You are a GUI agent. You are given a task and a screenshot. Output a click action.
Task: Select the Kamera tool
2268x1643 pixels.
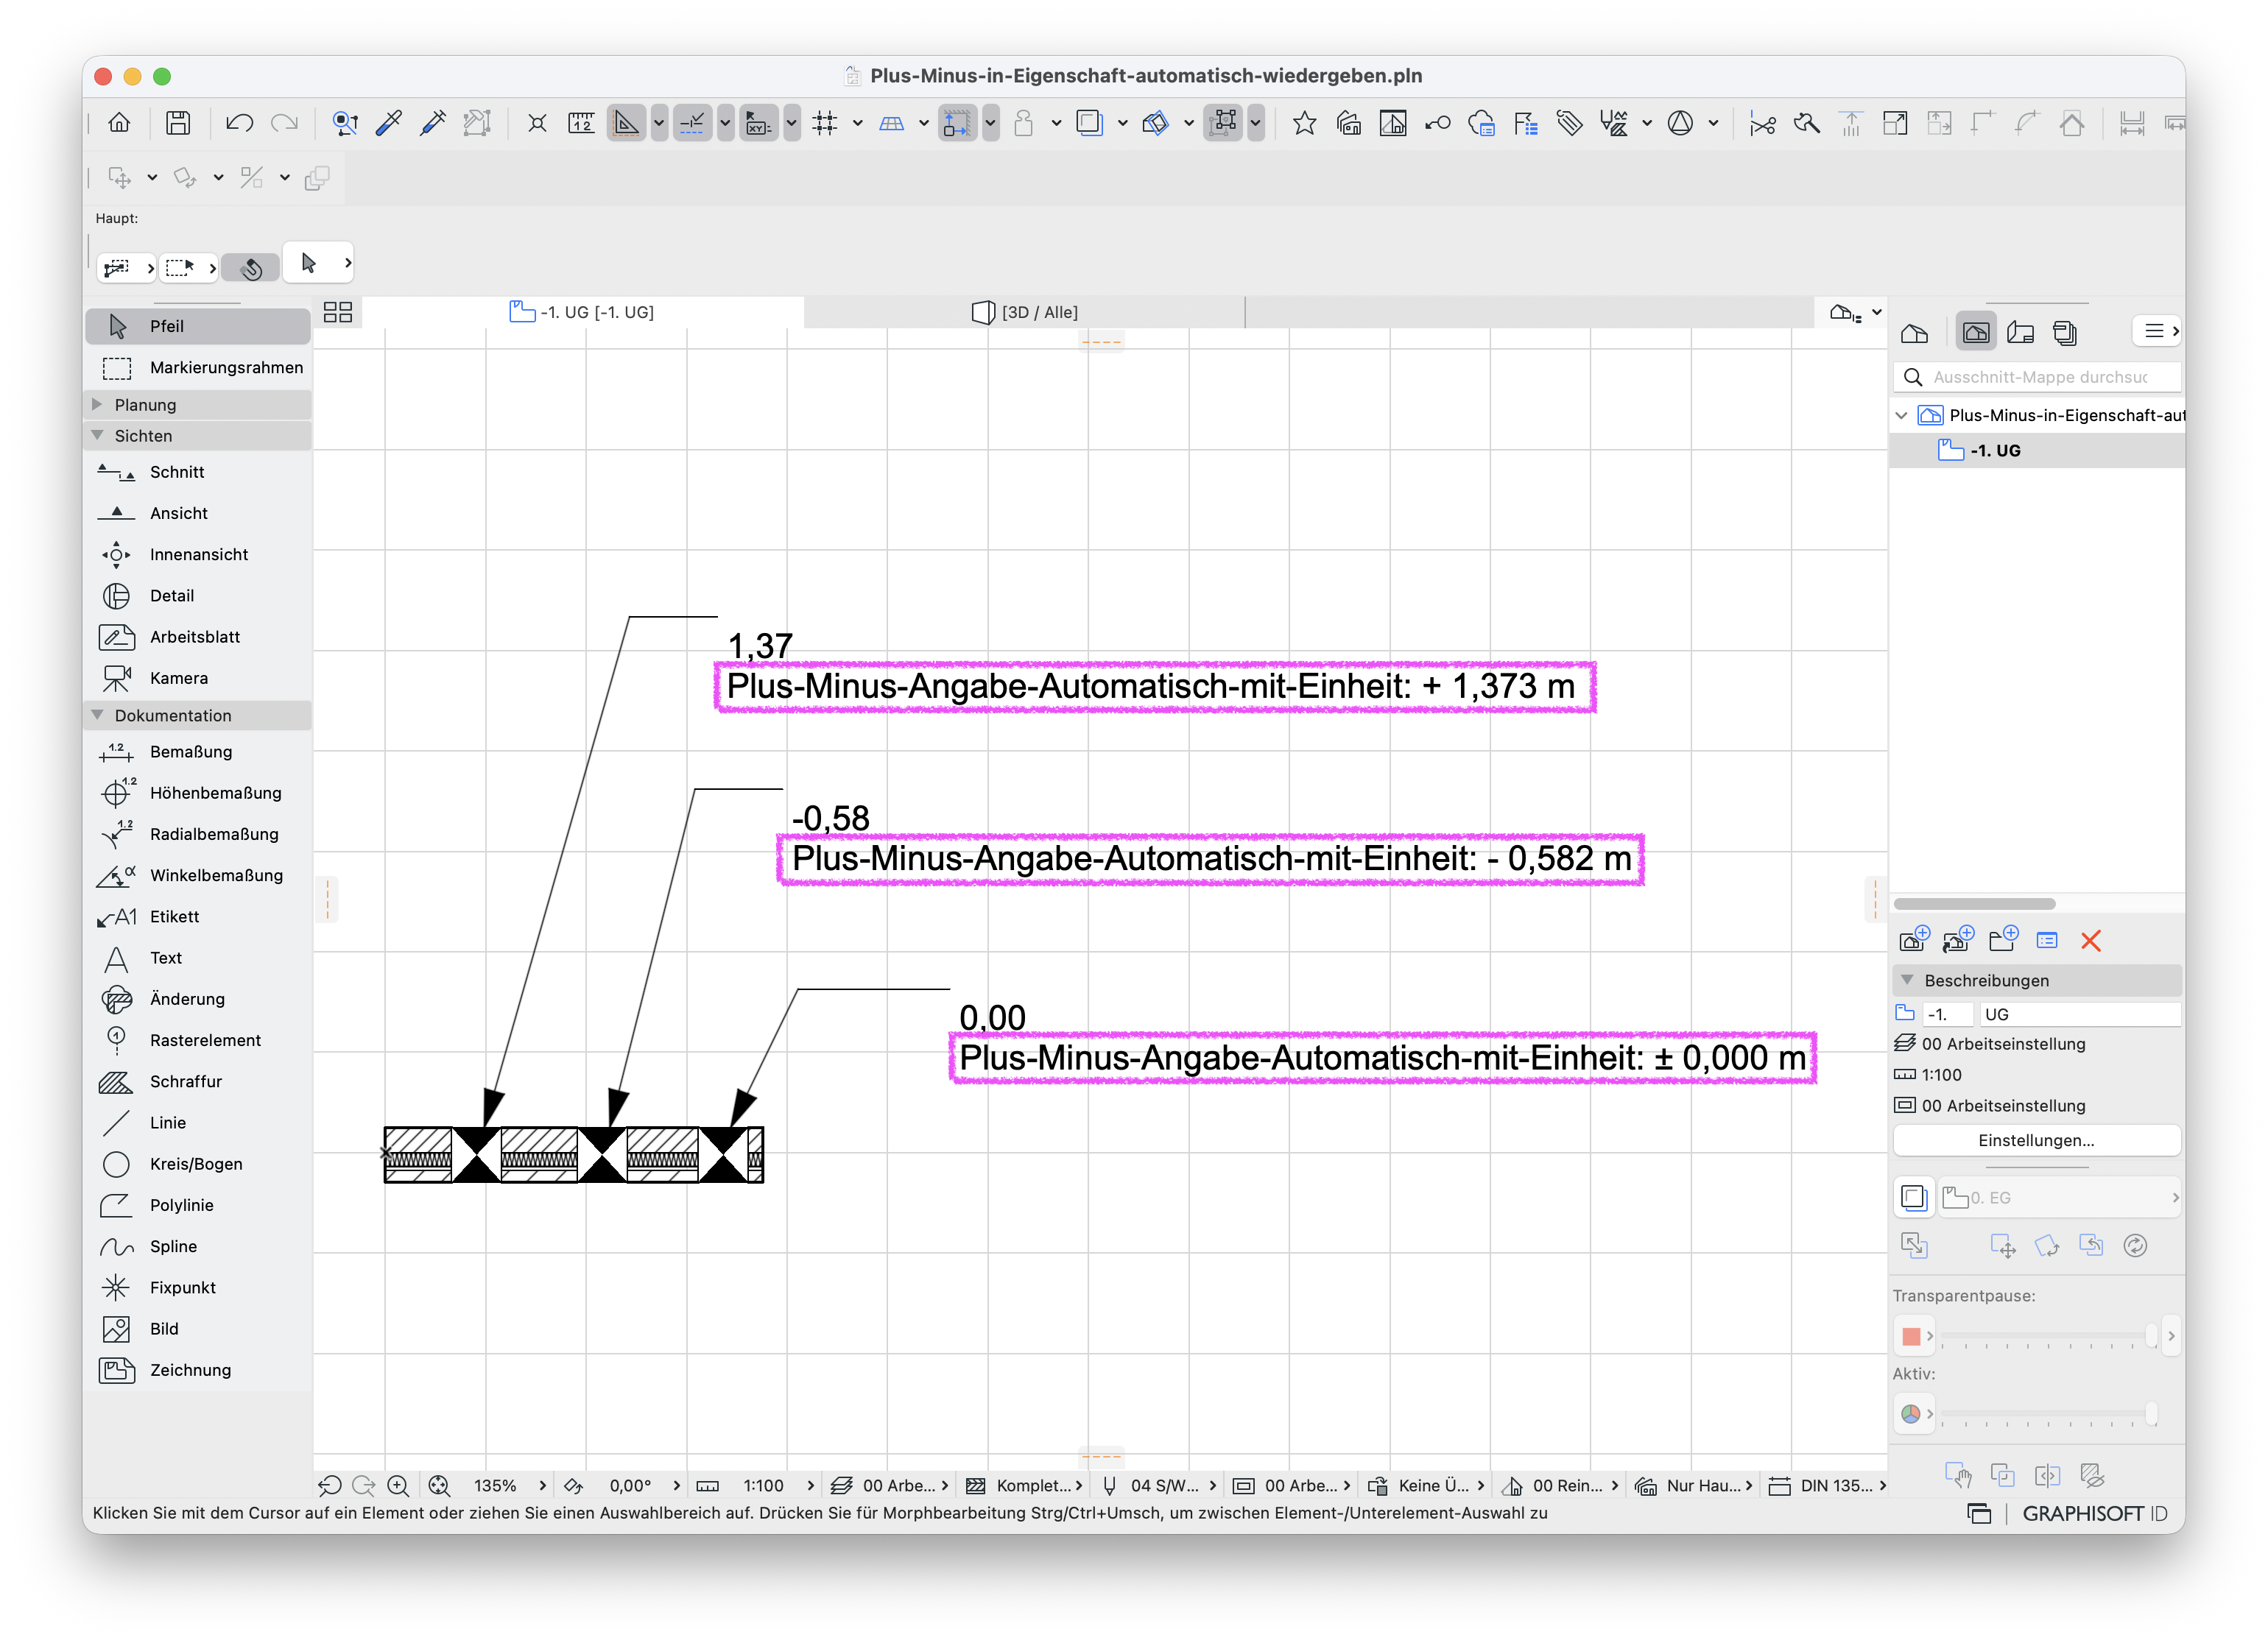pyautogui.click(x=198, y=677)
